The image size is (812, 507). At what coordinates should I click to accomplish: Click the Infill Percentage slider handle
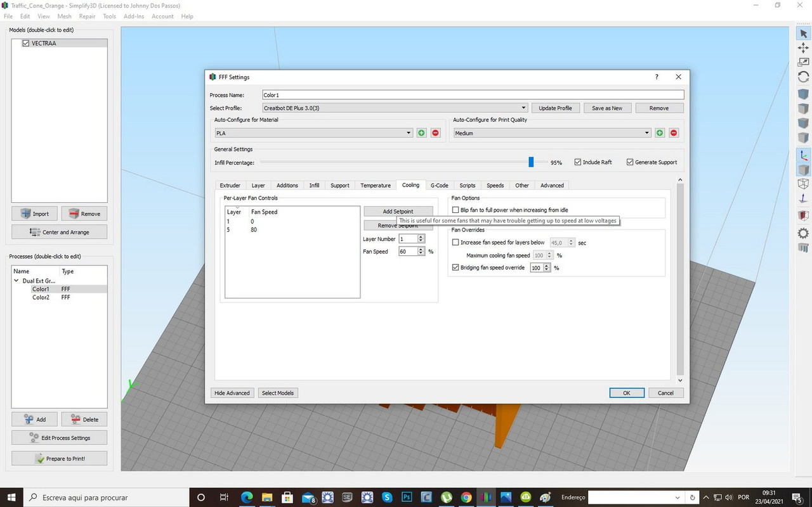tap(532, 162)
